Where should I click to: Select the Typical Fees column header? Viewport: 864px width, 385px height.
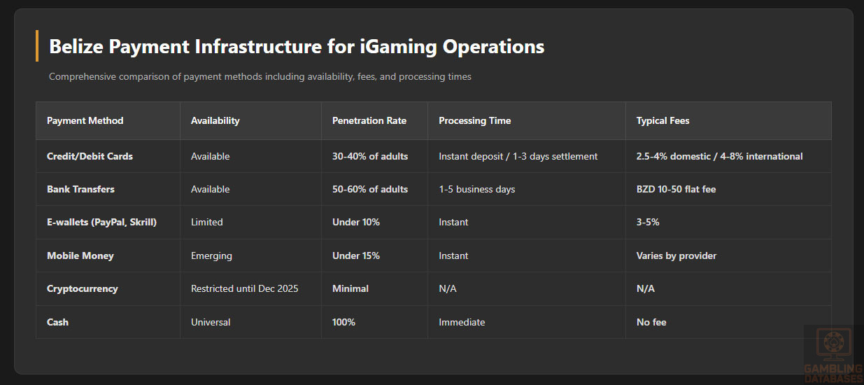coord(663,120)
